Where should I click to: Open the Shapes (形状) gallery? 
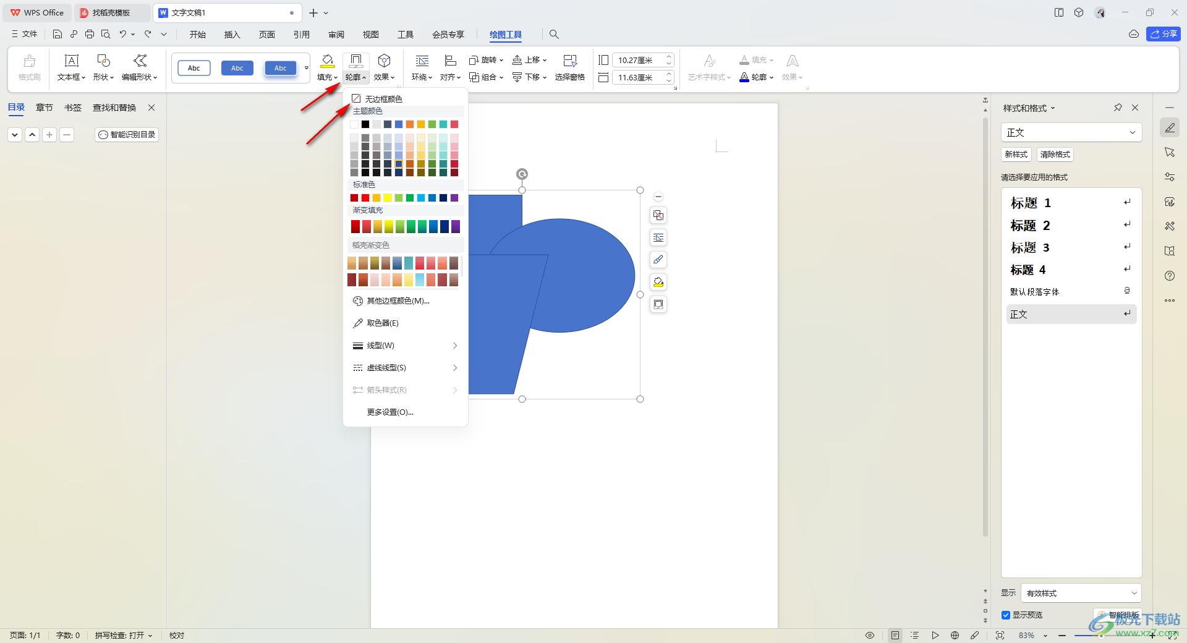(103, 67)
